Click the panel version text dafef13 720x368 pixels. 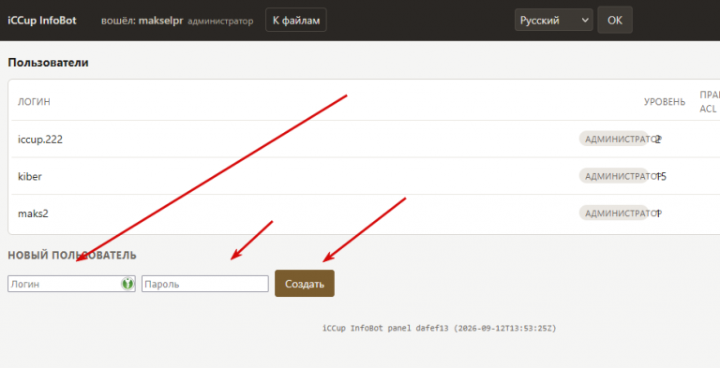coord(432,328)
